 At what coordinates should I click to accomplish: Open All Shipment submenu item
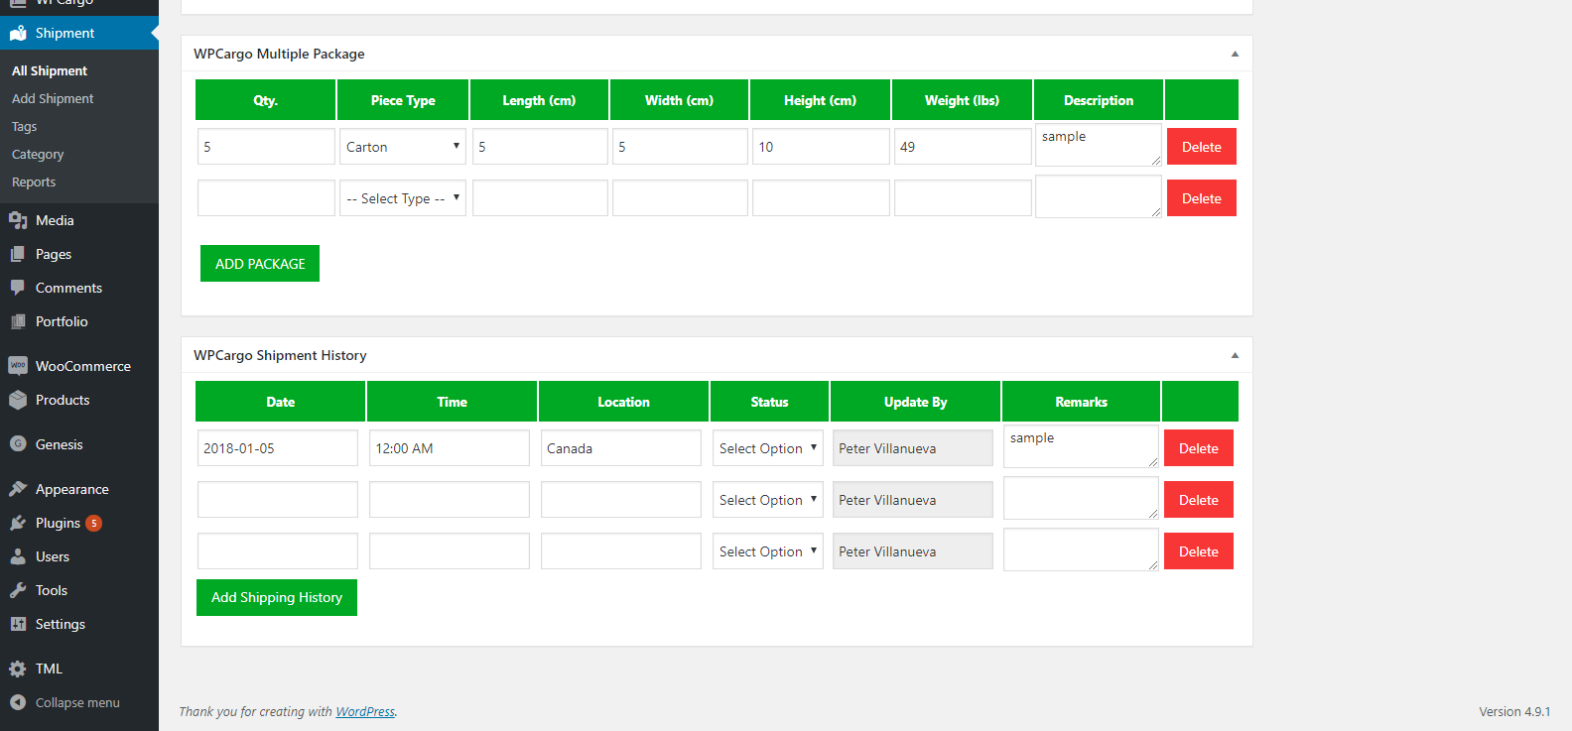[50, 70]
